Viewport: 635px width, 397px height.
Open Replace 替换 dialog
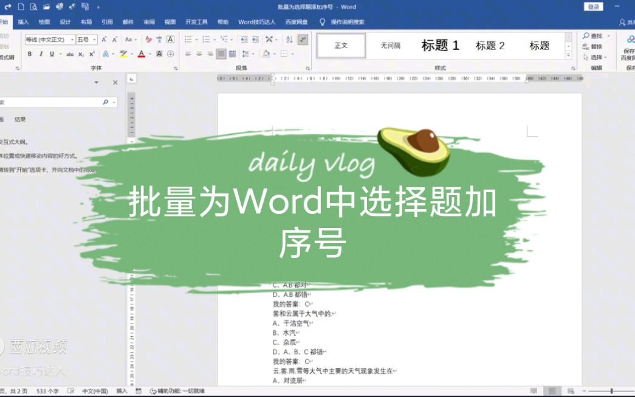[x=594, y=46]
